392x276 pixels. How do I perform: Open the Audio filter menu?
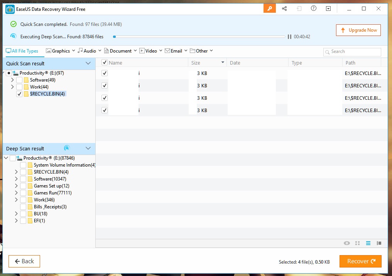89,51
